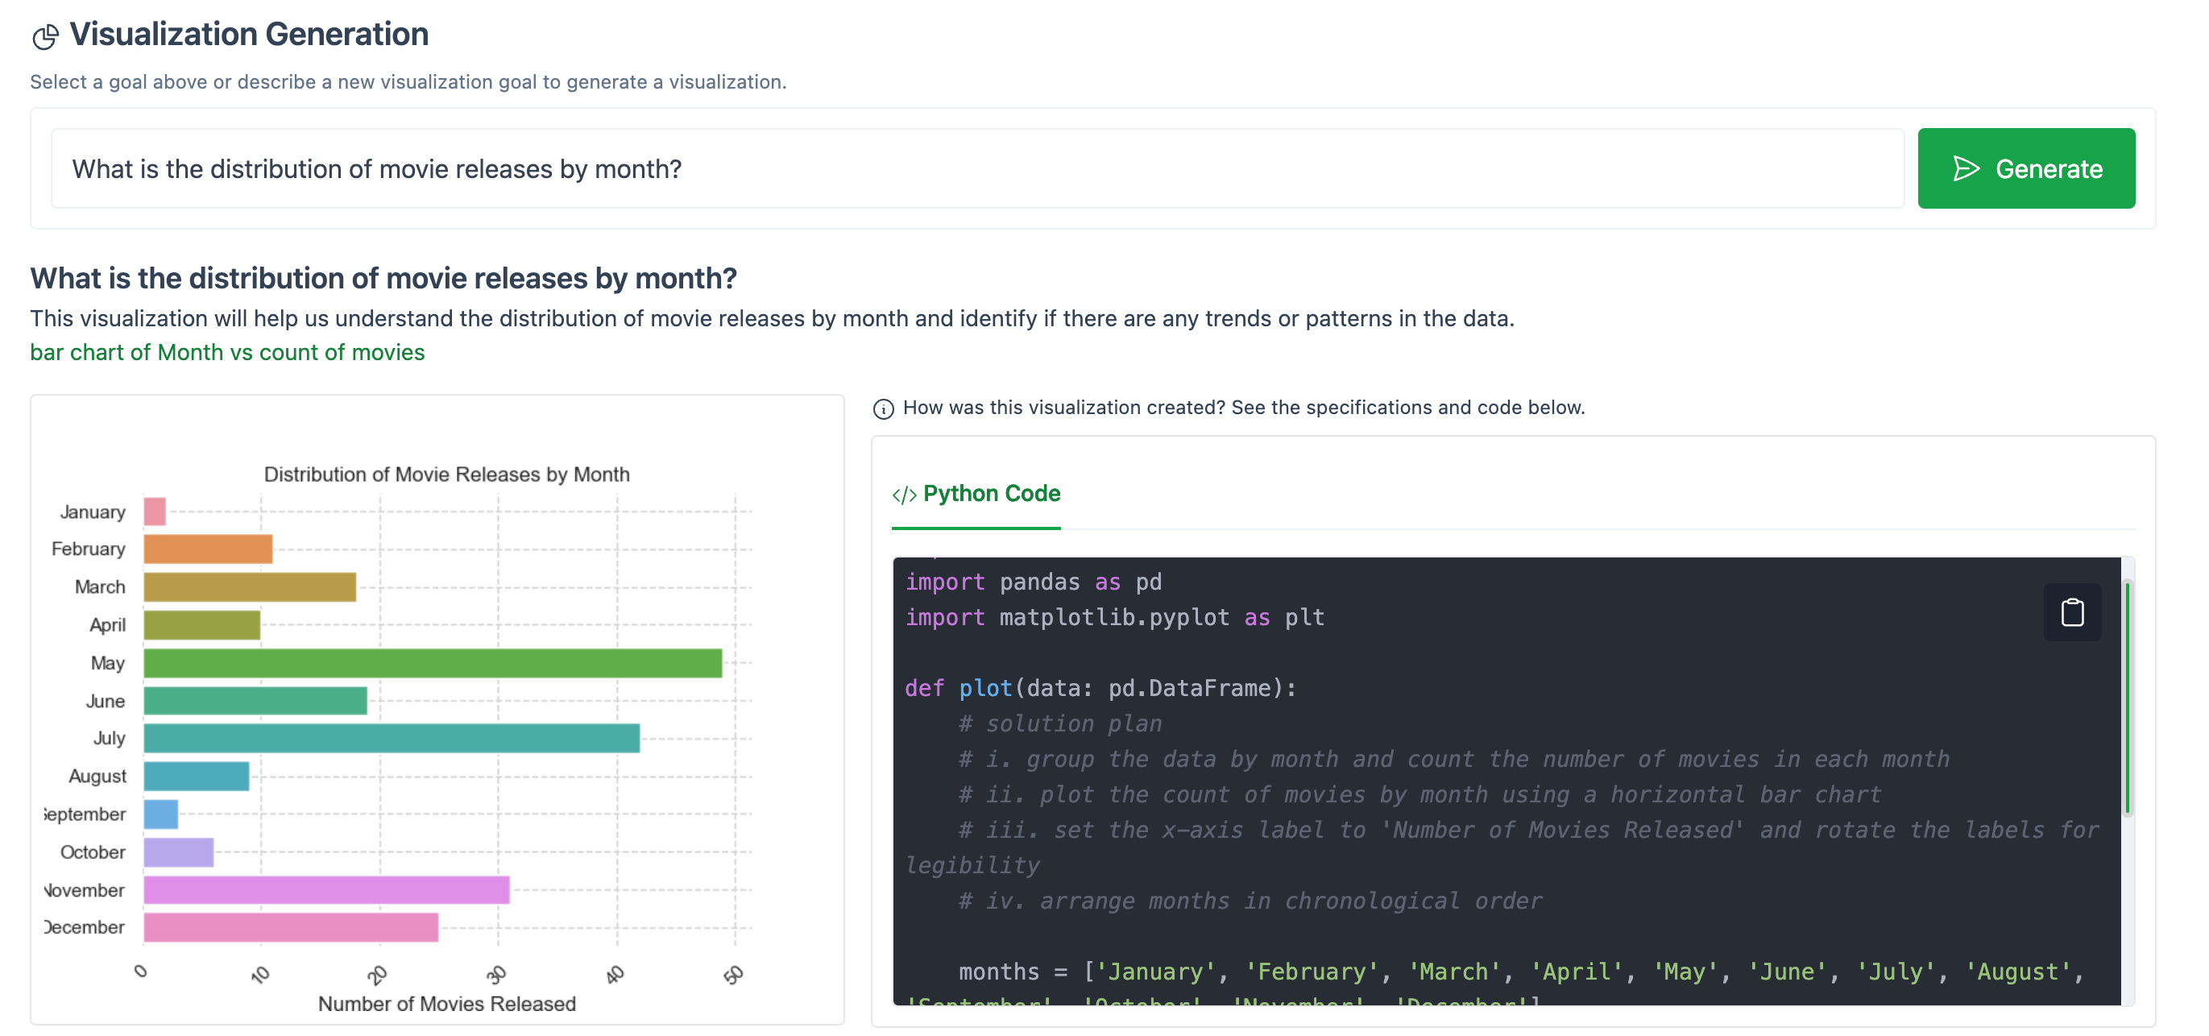The width and height of the screenshot is (2209, 1036).
Task: Click the Visualization Generation heading
Action: [x=249, y=35]
